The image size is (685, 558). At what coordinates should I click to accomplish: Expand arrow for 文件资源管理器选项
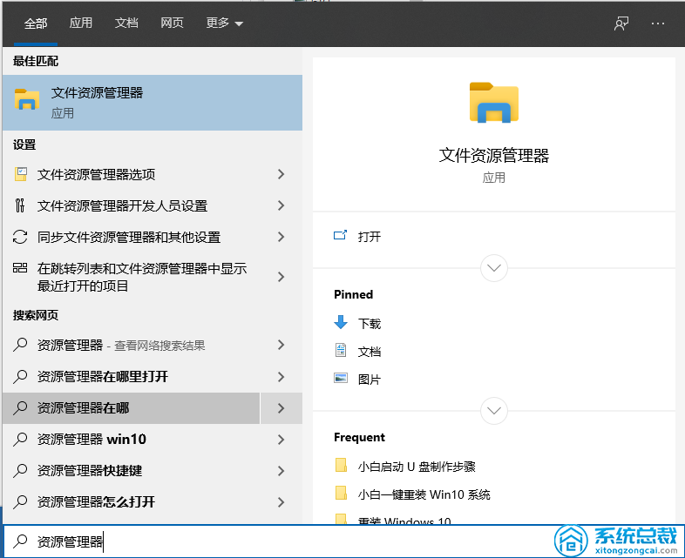click(x=281, y=174)
